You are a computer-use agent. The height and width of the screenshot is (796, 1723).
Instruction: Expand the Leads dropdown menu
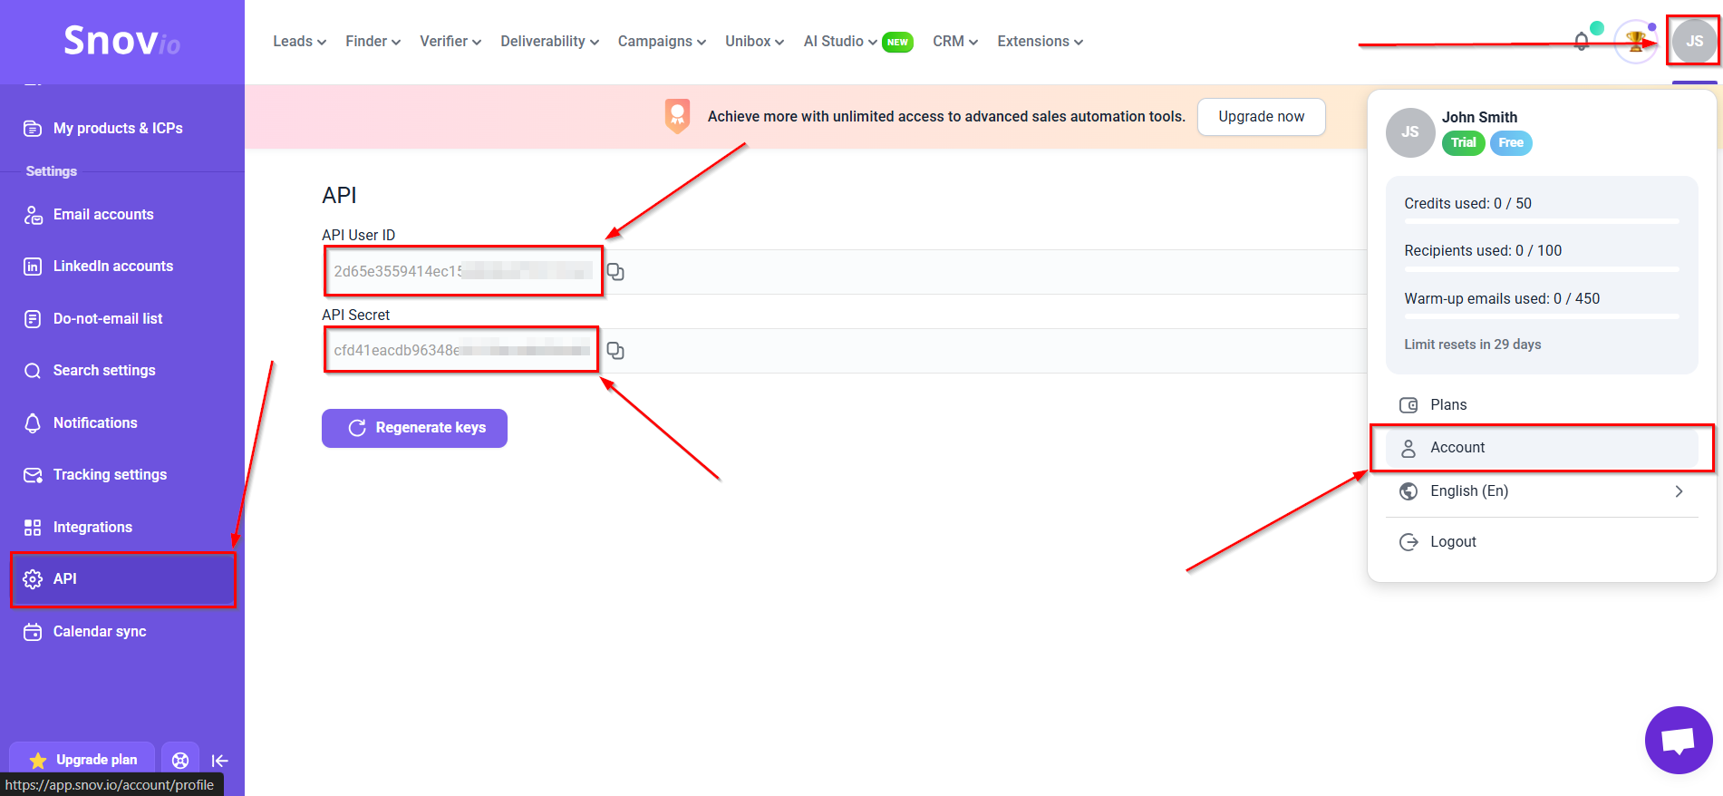(299, 42)
